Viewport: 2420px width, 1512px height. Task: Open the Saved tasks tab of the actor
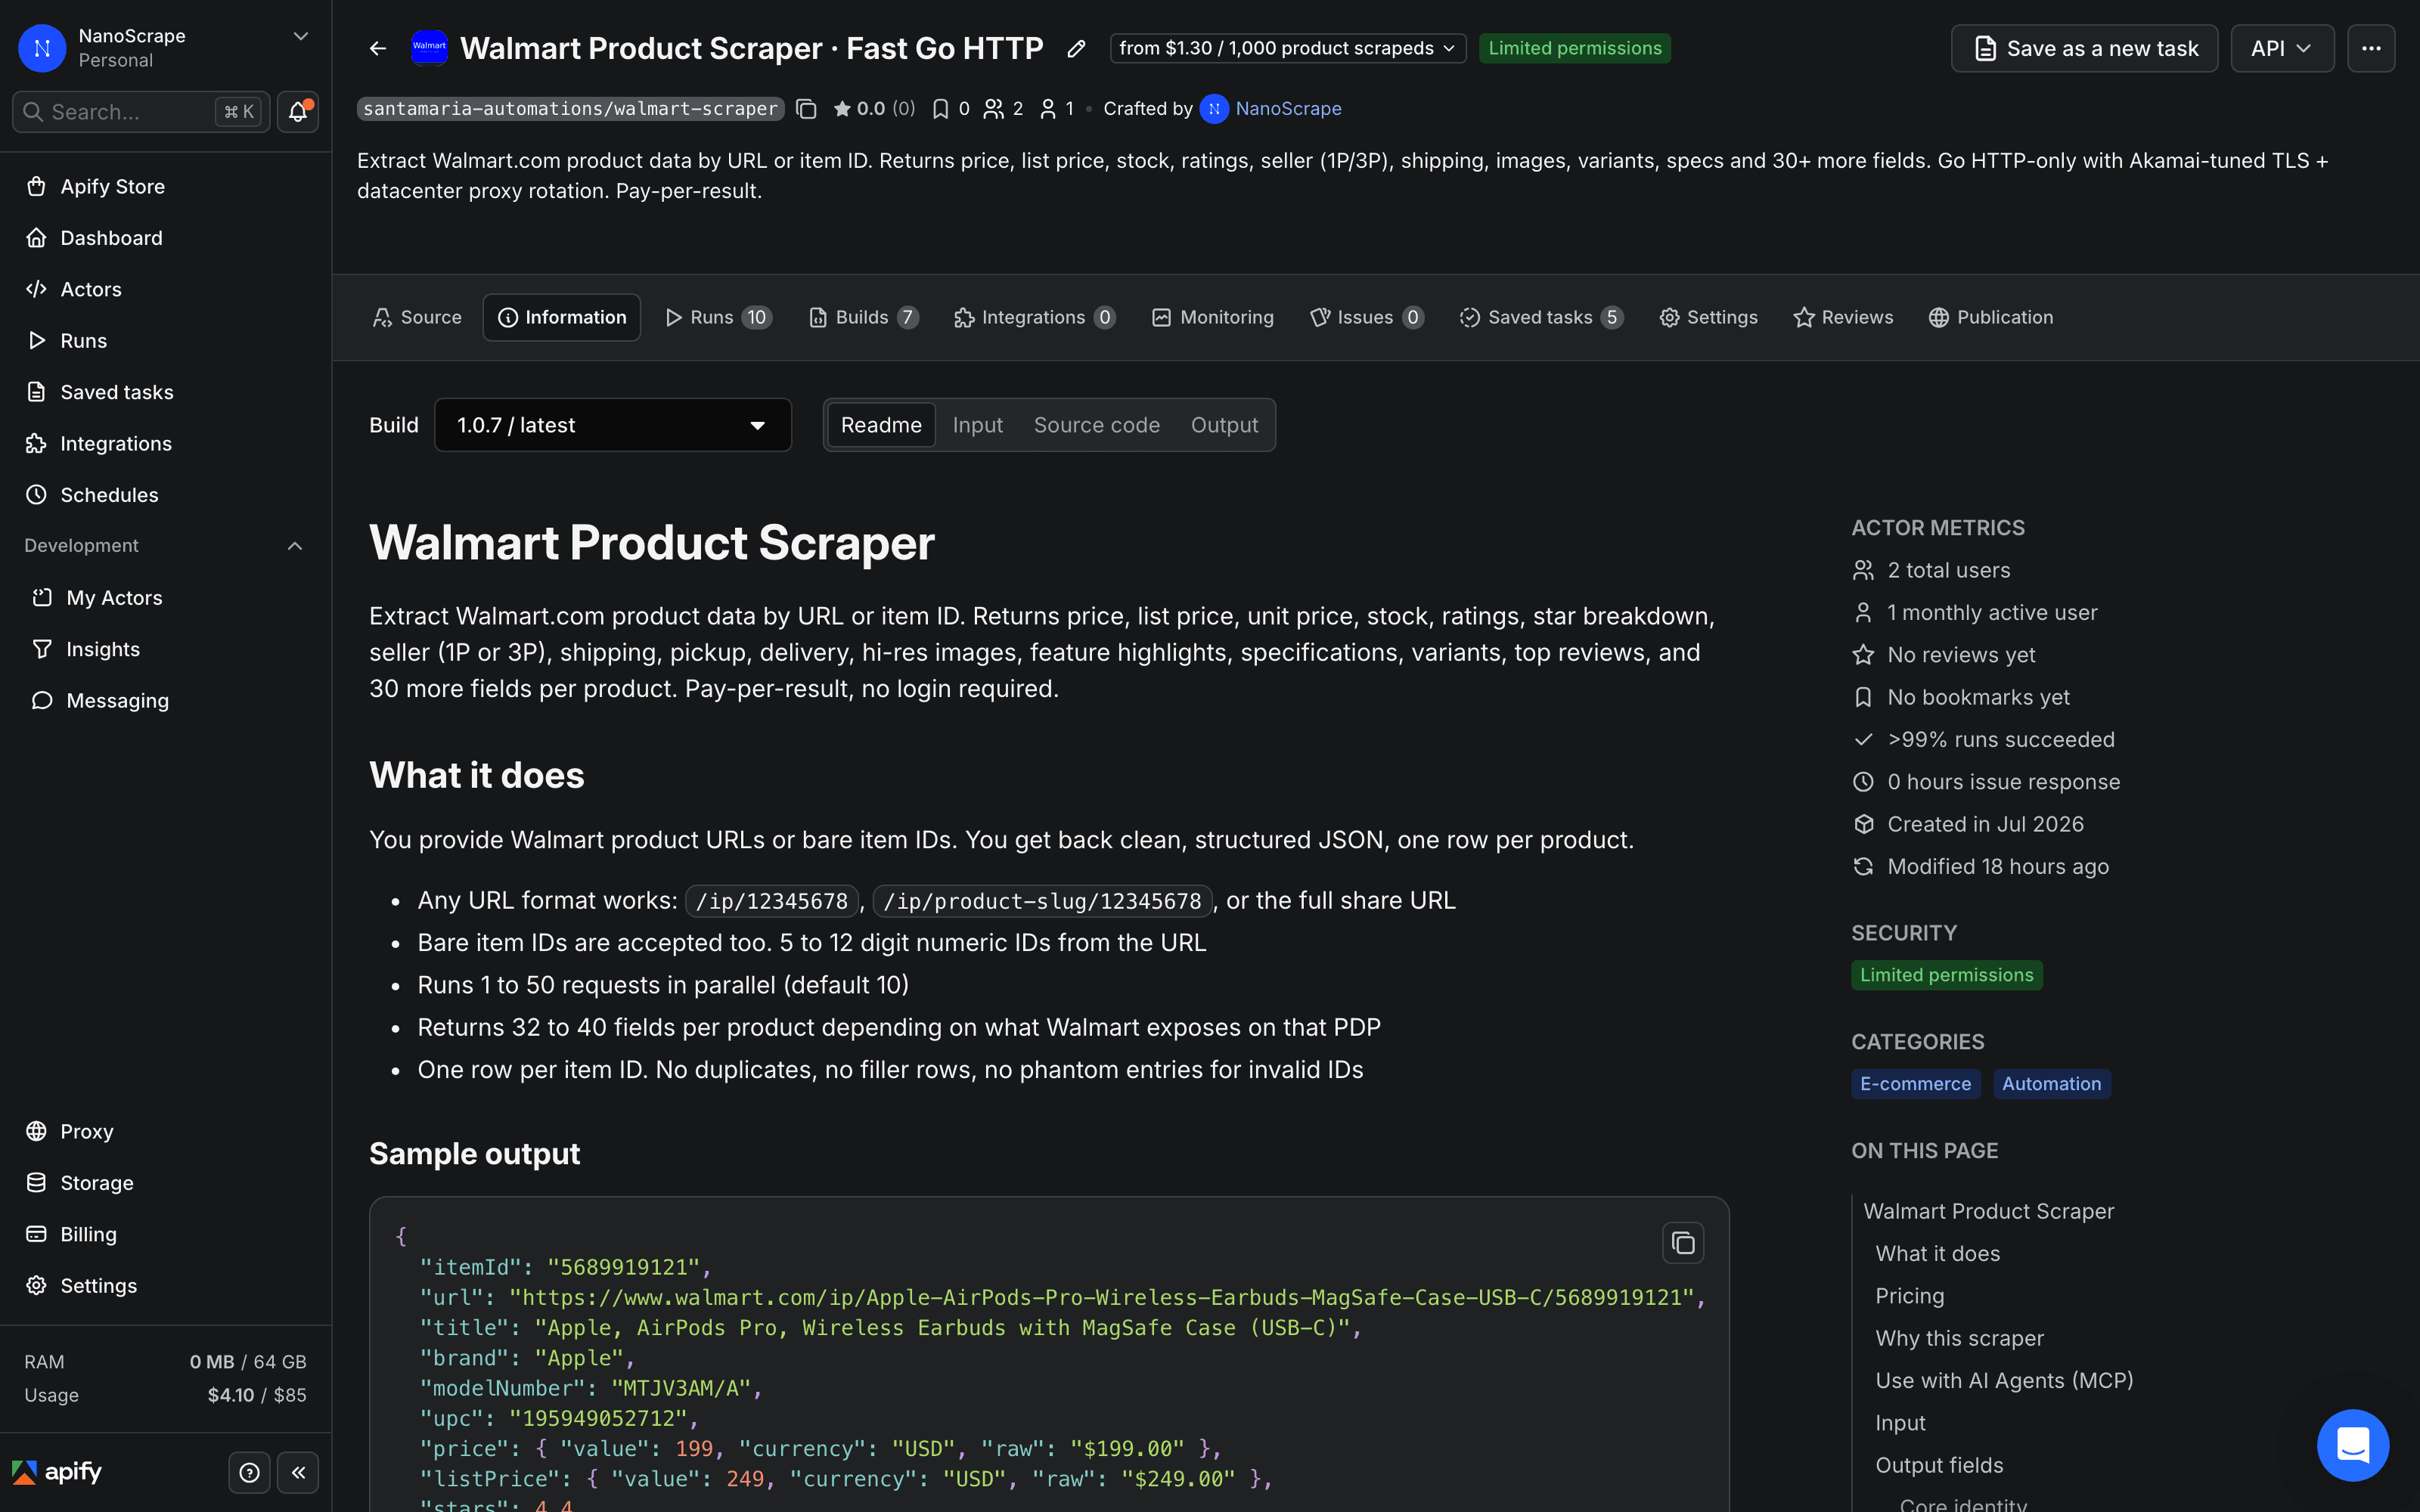point(1541,317)
